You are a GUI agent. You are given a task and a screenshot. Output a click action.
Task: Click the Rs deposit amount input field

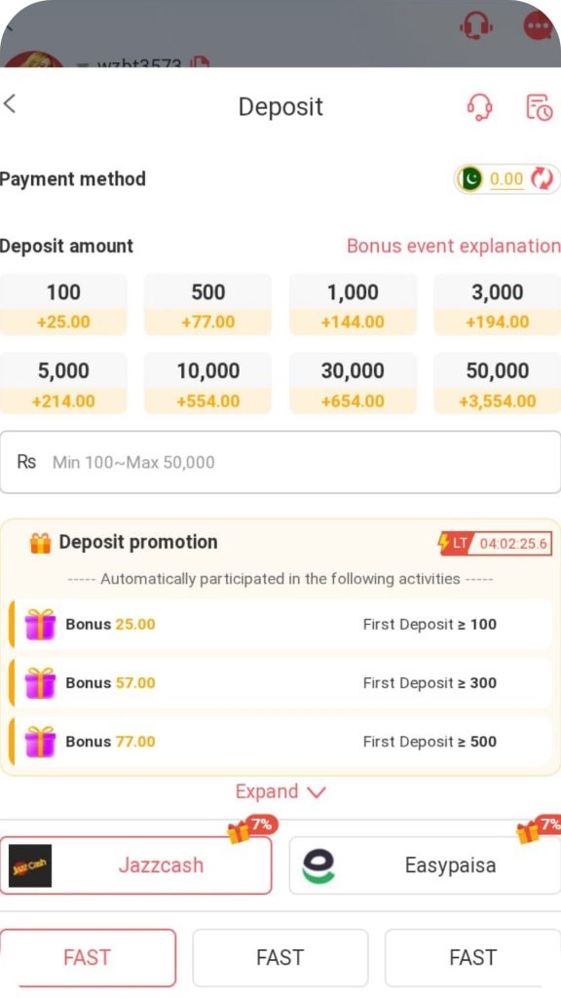280,461
